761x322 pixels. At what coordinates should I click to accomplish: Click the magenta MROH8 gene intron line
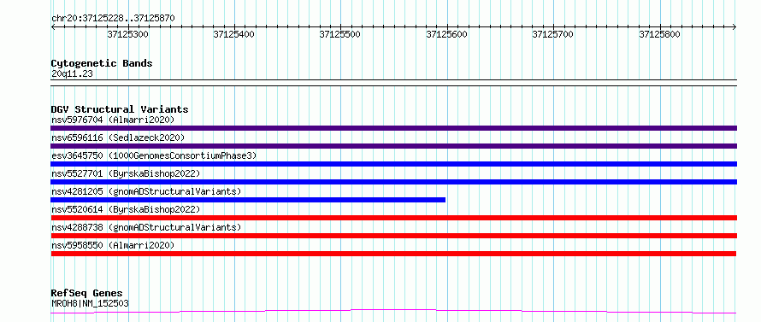[393, 312]
